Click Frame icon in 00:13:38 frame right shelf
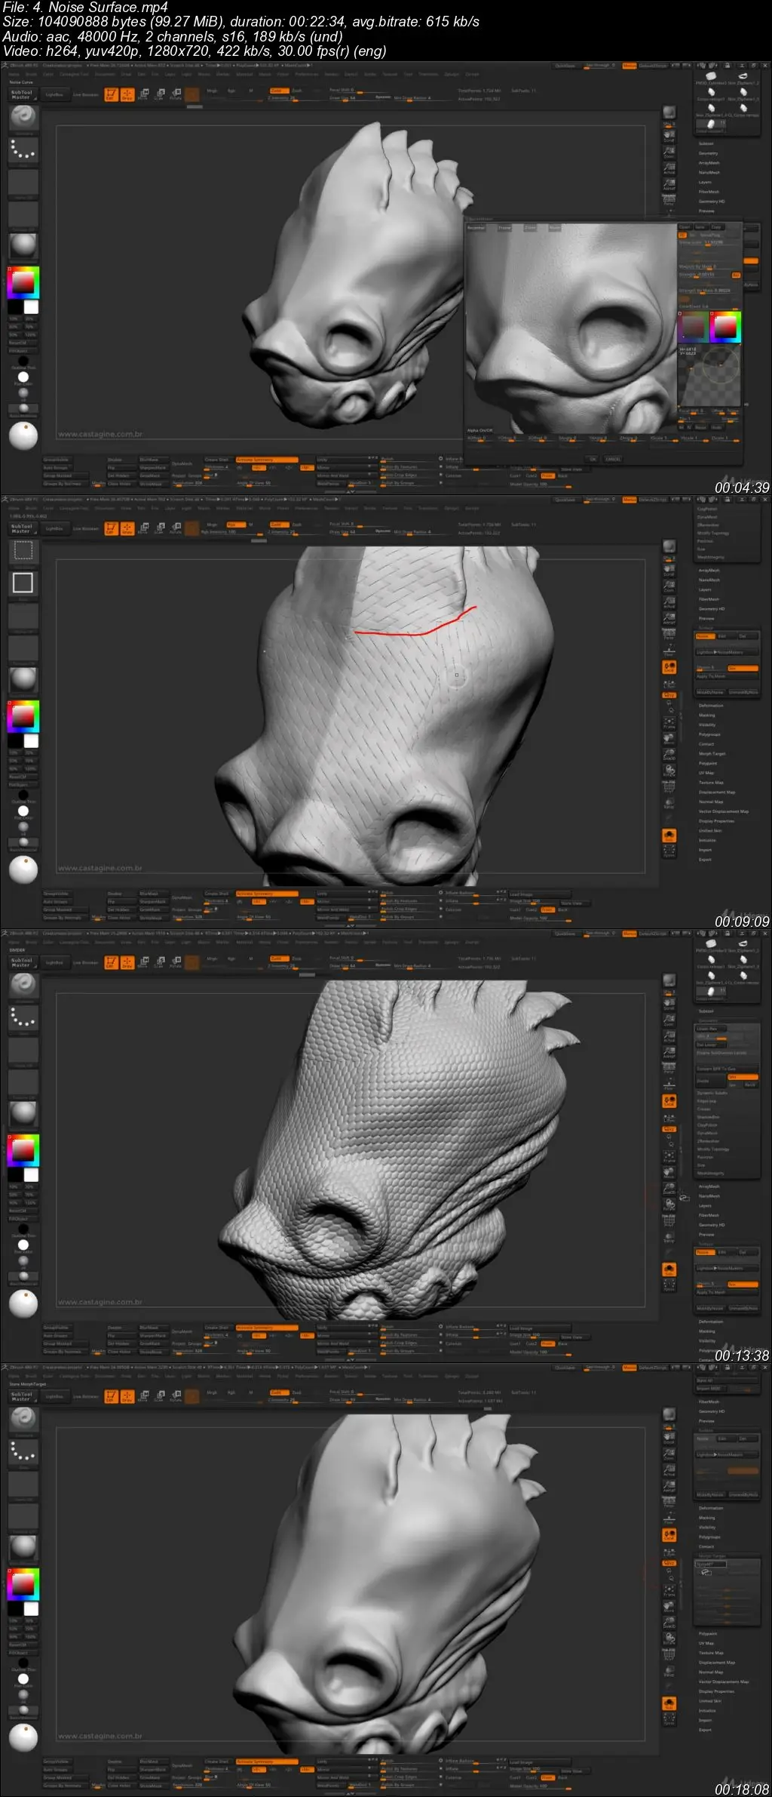This screenshot has height=1797, width=772. pyautogui.click(x=669, y=1157)
